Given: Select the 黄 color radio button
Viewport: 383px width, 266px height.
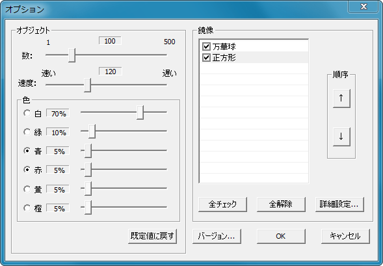Looking at the screenshot, I should pos(27,189).
